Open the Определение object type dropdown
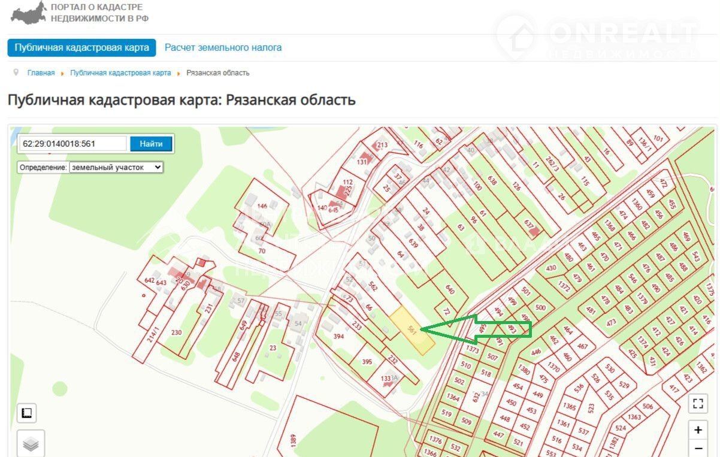Image resolution: width=720 pixels, height=457 pixels. pos(116,168)
